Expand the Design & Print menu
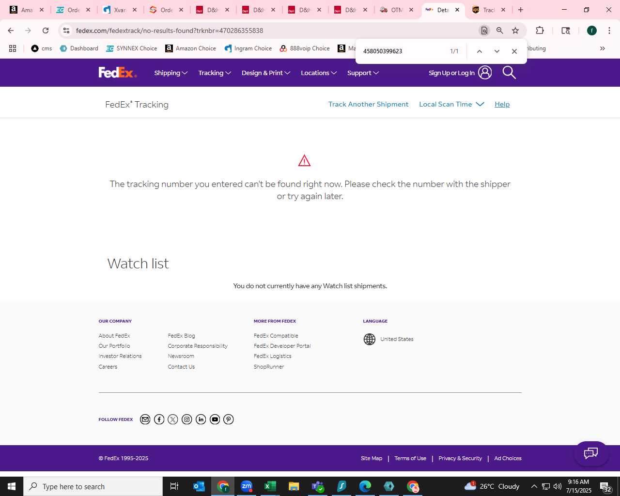This screenshot has width=620, height=496. (266, 73)
